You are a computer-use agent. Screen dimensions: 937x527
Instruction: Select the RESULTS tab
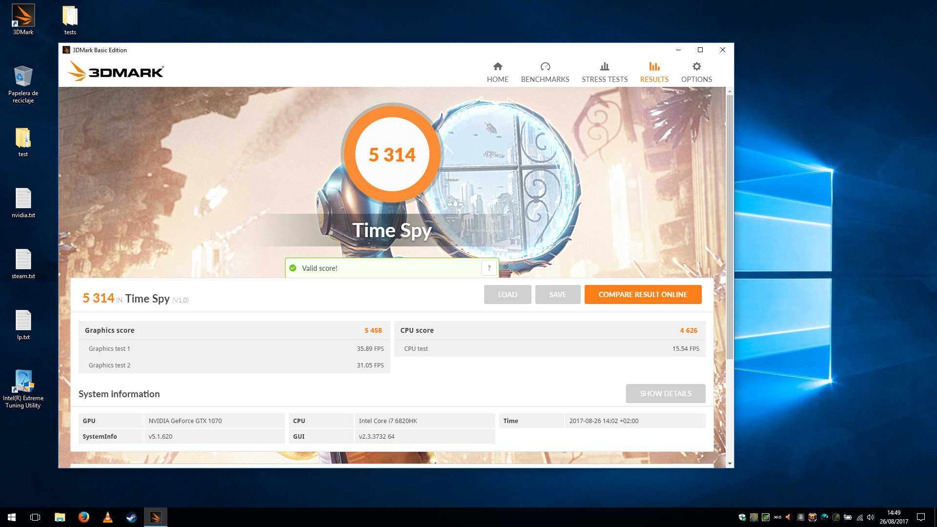[x=654, y=72]
